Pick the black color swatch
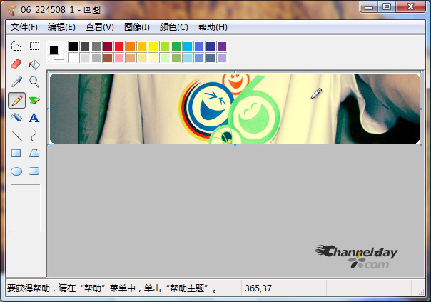The width and height of the screenshot is (431, 302). click(73, 46)
